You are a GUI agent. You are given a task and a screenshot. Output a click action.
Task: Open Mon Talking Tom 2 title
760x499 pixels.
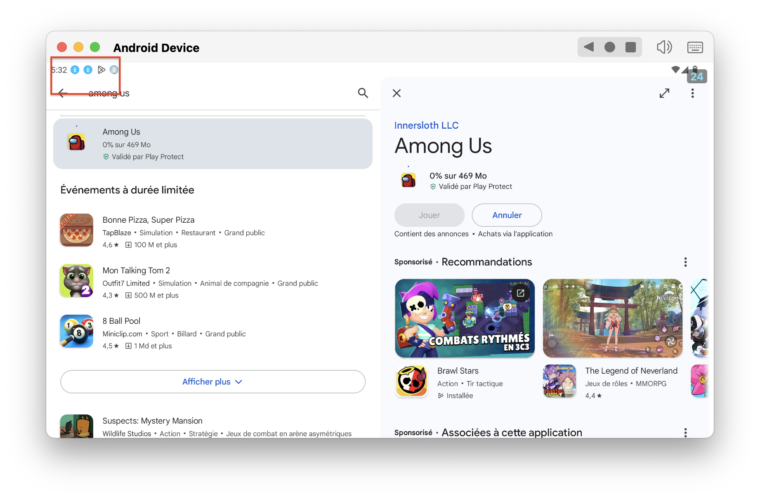136,271
